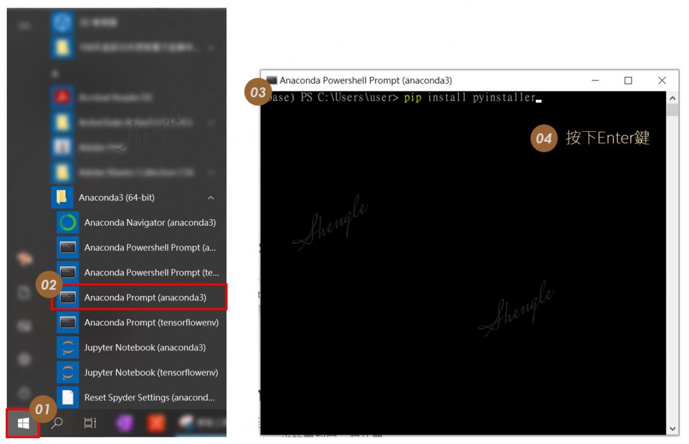Click the PowerShell scrollbar down arrow
The image size is (689, 444).
pyautogui.click(x=672, y=429)
